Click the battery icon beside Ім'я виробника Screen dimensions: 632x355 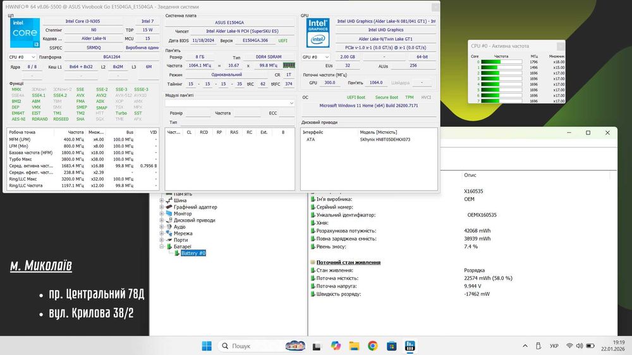pyautogui.click(x=313, y=199)
